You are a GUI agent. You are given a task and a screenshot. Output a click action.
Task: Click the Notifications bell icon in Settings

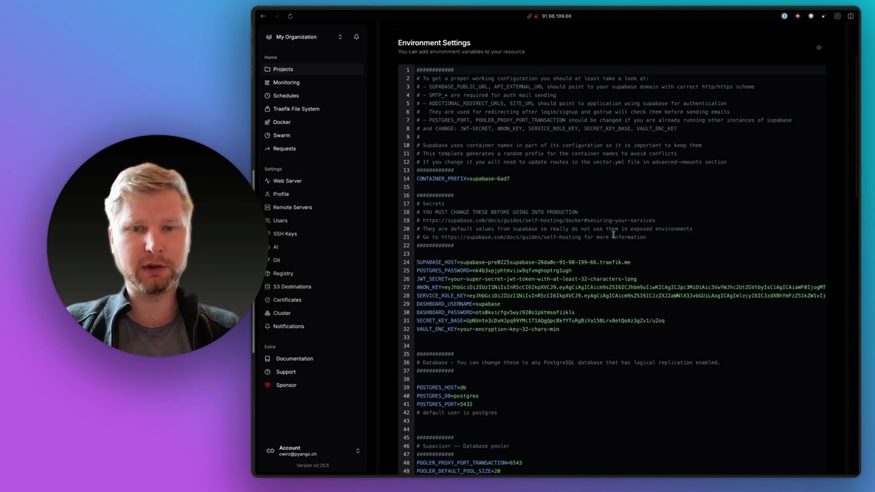click(268, 327)
